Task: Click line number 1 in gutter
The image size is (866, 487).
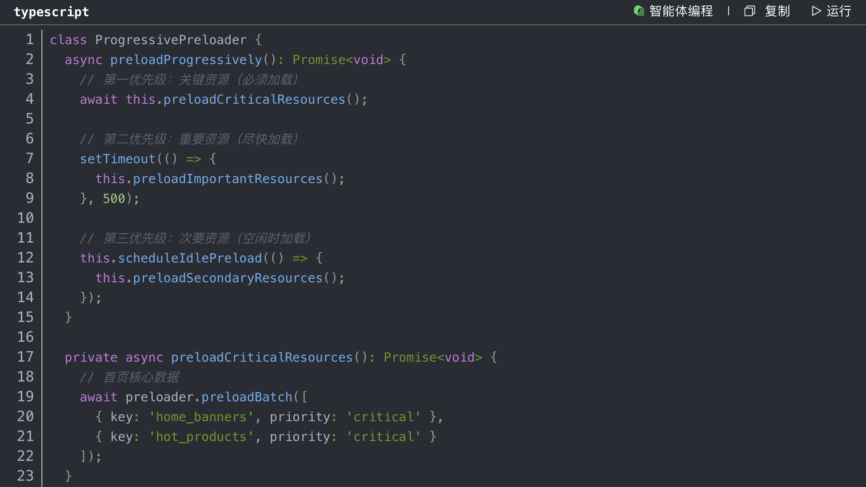Action: (x=30, y=40)
